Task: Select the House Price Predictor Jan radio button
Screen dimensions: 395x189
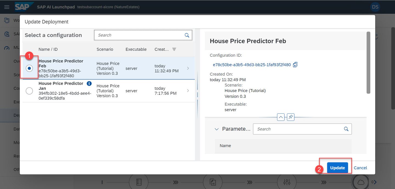Action: [29, 91]
